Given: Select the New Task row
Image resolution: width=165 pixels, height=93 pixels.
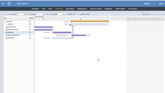Looking at the screenshot, I should [19, 21].
